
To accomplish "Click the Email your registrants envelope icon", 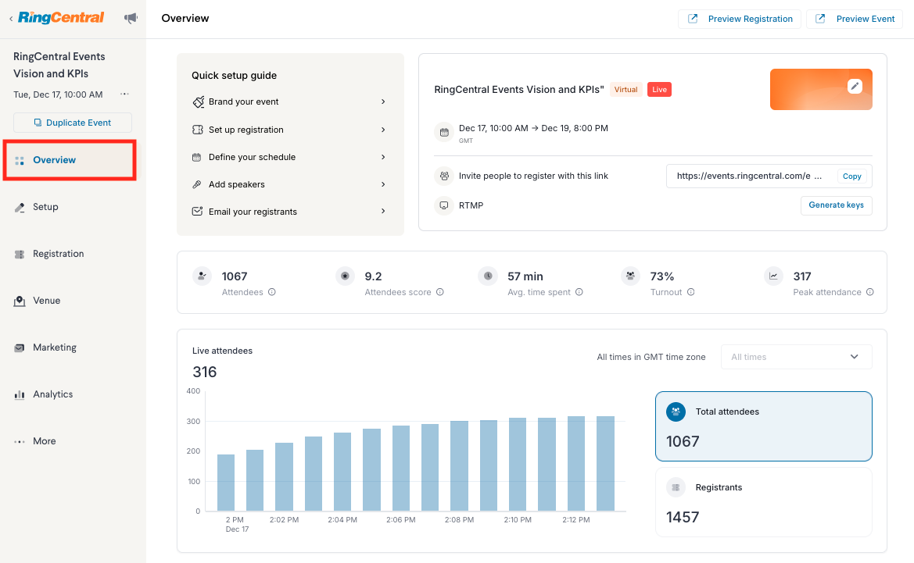I will 198,212.
